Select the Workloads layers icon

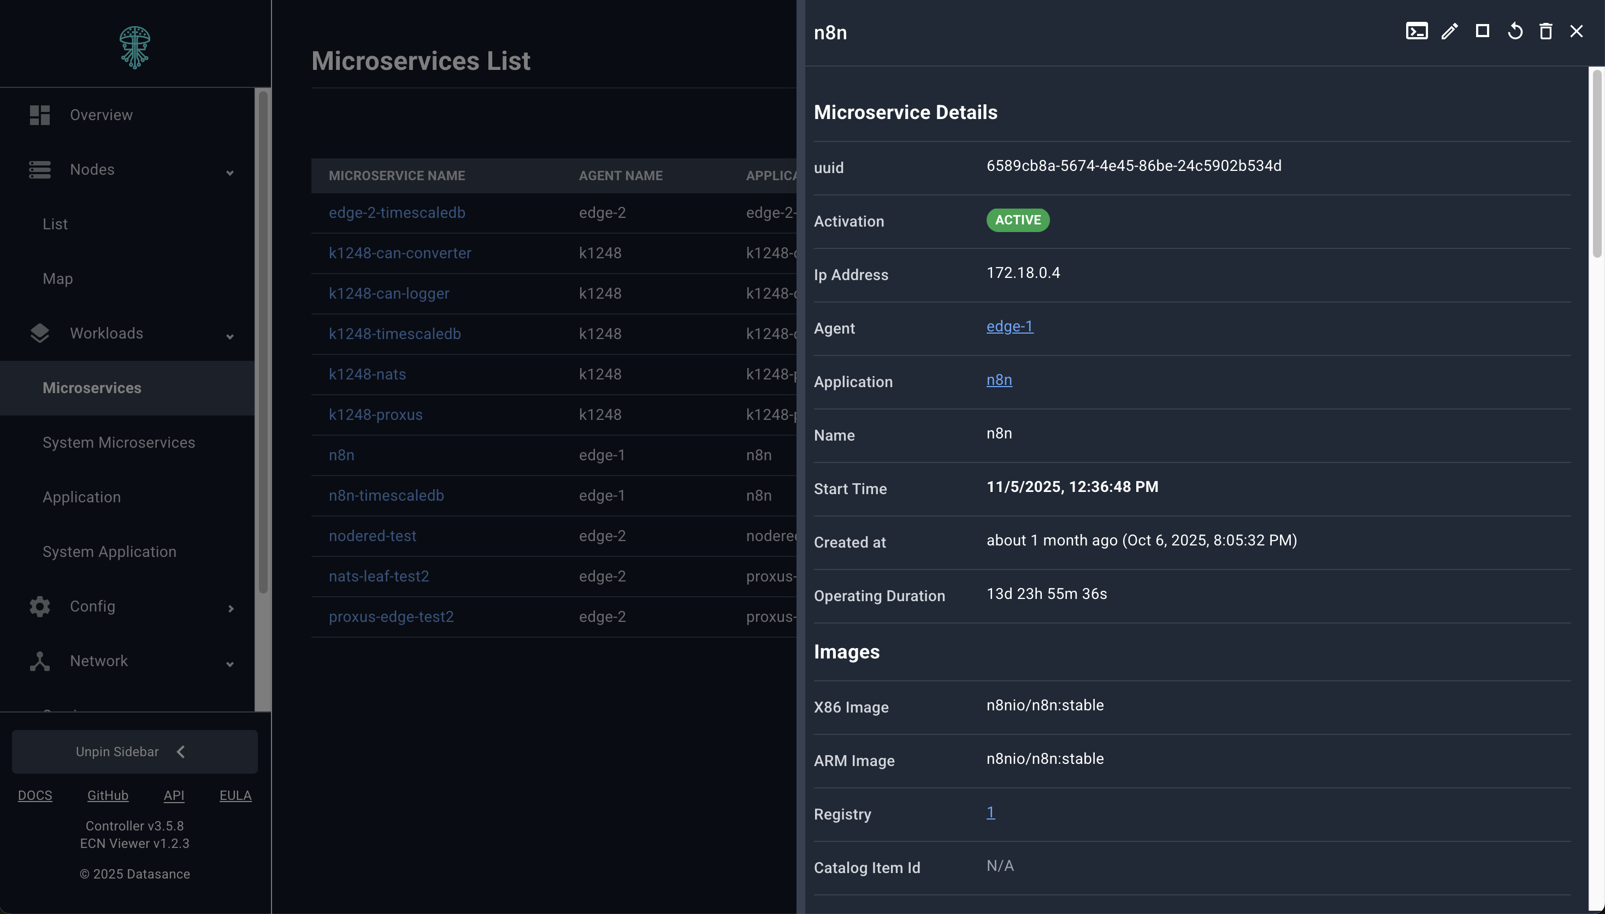39,333
